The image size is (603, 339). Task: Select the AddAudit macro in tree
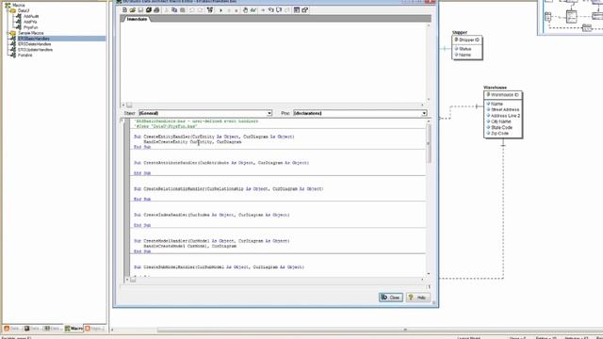coord(31,17)
